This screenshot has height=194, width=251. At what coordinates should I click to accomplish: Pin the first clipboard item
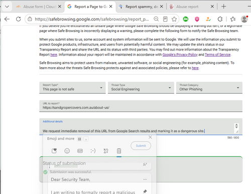coord(145,164)
